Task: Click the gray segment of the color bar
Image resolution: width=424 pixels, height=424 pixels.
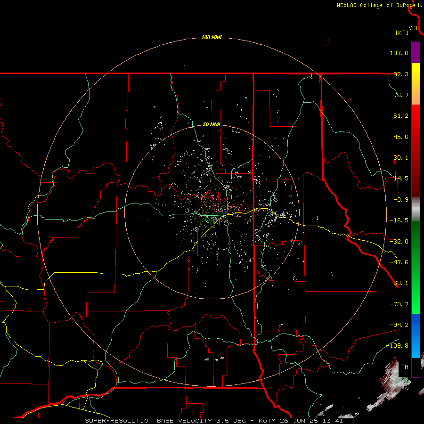Action: click(x=416, y=210)
